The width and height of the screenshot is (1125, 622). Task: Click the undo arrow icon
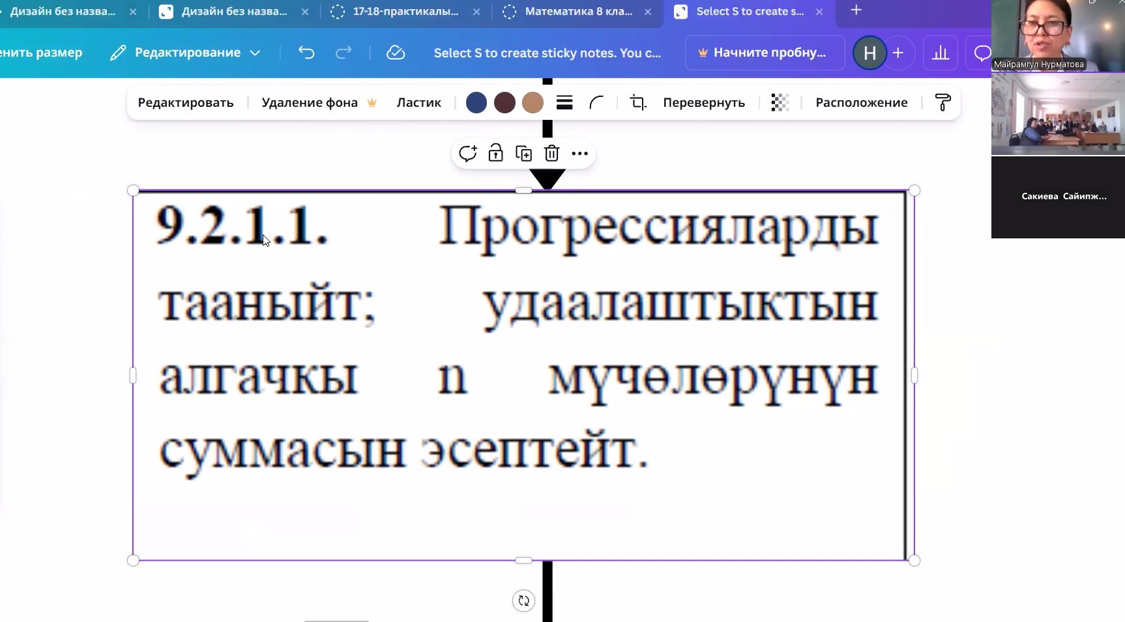(306, 53)
